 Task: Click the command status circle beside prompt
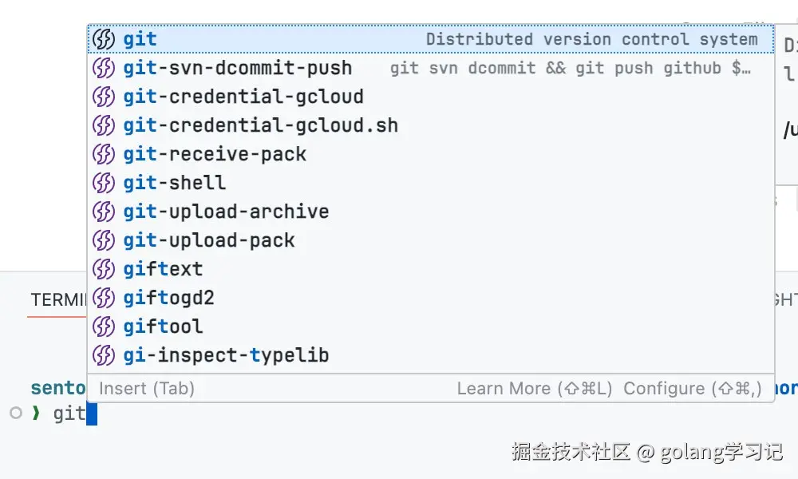15,413
